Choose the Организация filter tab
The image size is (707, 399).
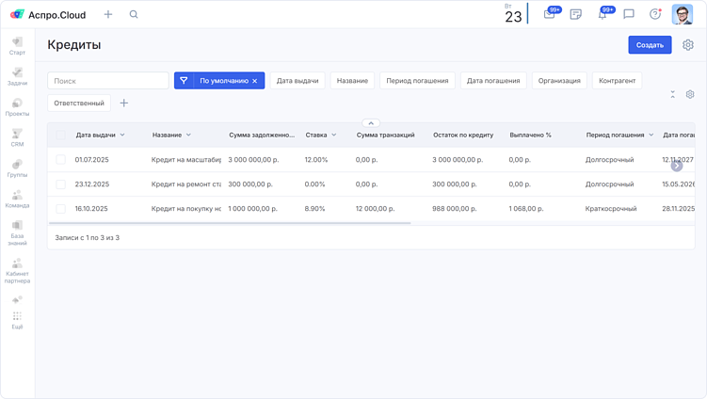(x=559, y=81)
